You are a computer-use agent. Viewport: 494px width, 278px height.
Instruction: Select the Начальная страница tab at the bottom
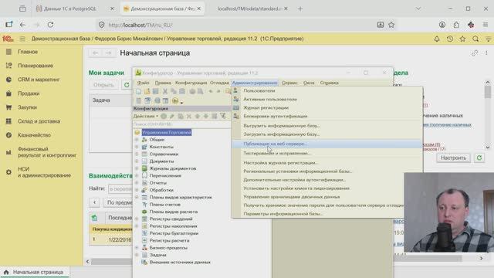[35, 272]
